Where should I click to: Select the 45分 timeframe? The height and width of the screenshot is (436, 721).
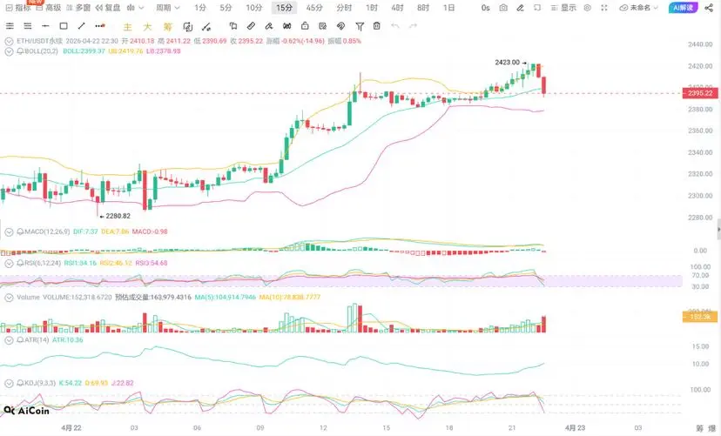[x=314, y=8]
